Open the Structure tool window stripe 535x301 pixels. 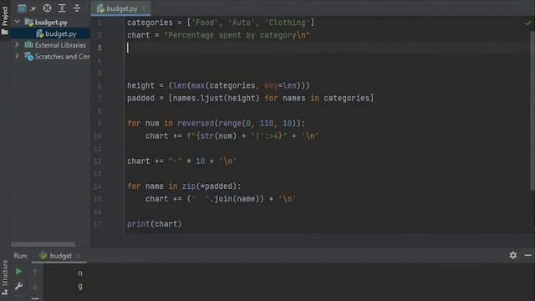(5, 277)
